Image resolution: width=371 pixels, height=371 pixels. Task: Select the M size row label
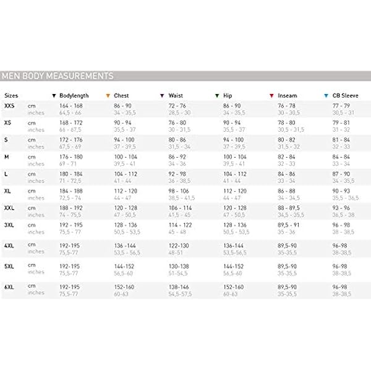pos(6,157)
